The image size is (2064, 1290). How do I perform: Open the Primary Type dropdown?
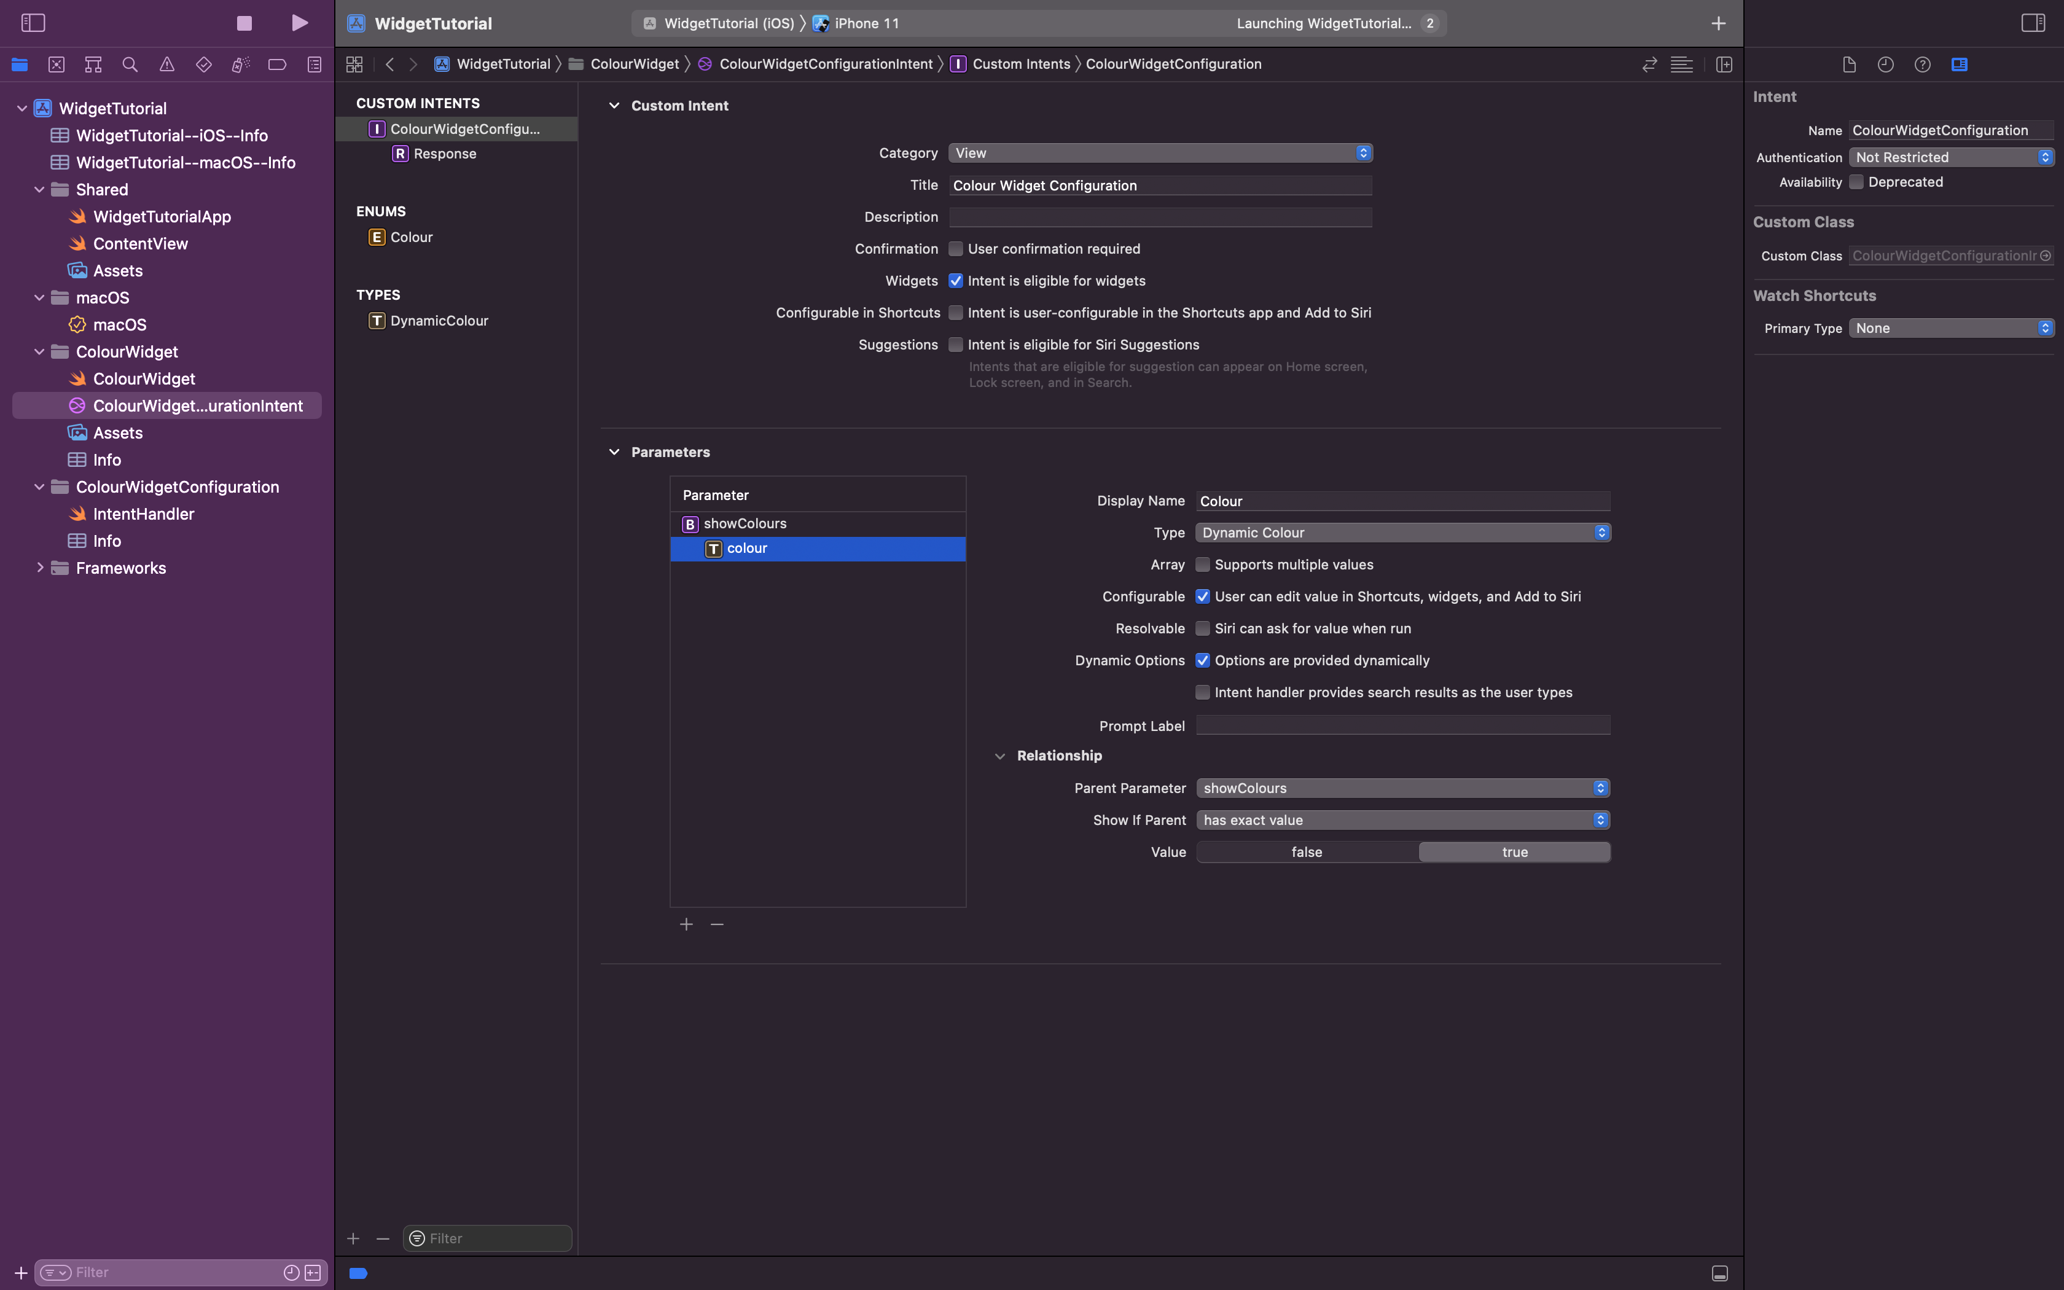click(1952, 327)
